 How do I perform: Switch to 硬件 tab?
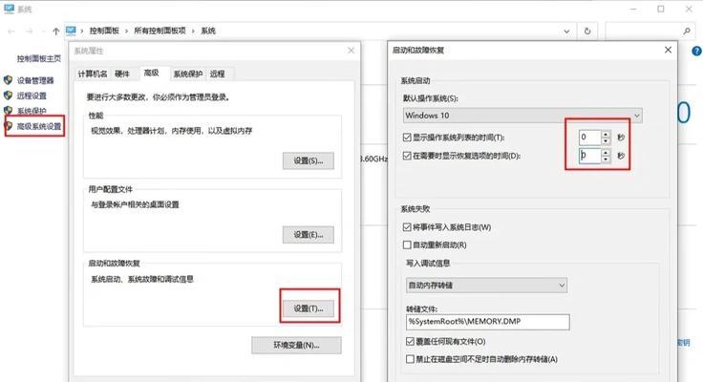pyautogui.click(x=122, y=74)
